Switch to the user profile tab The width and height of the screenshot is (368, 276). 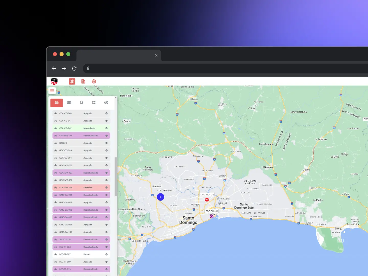(x=106, y=102)
